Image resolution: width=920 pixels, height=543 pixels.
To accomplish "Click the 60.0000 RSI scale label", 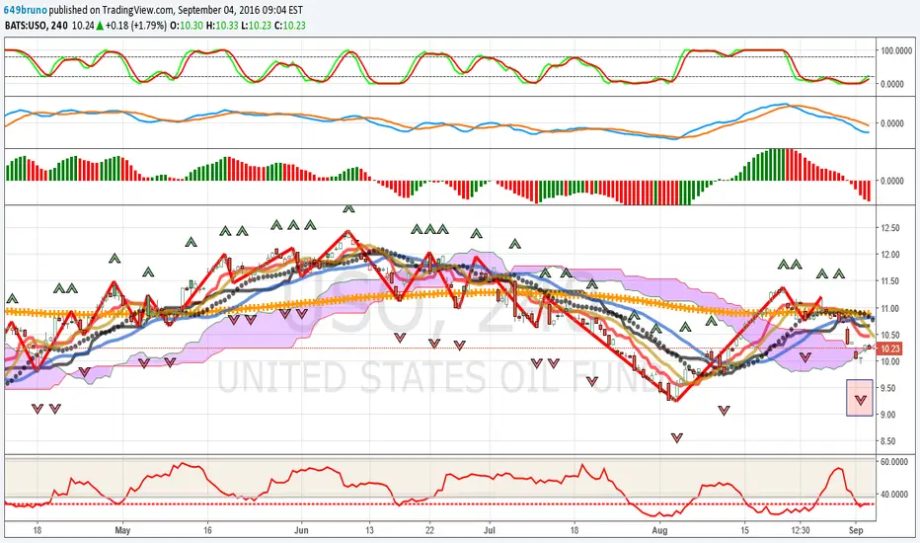I will click(x=894, y=462).
